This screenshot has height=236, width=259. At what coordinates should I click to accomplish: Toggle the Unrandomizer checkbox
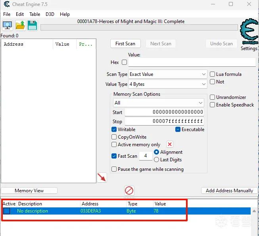tap(213, 97)
